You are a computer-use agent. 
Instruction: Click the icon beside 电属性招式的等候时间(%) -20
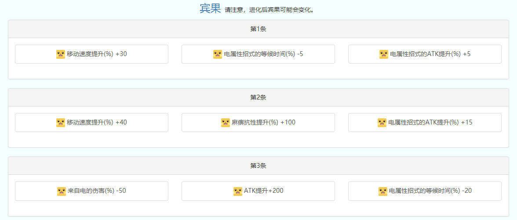tap(383, 191)
